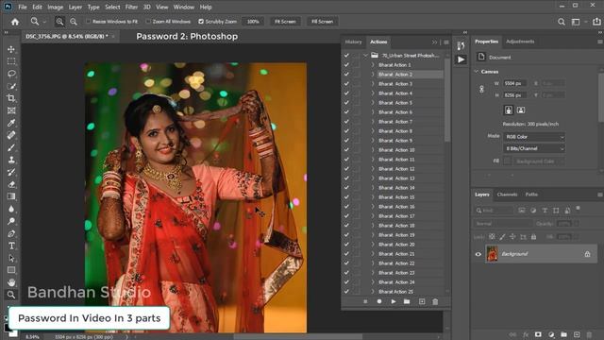The width and height of the screenshot is (604, 340).
Task: Click the Share icon at top right
Action: [596, 22]
